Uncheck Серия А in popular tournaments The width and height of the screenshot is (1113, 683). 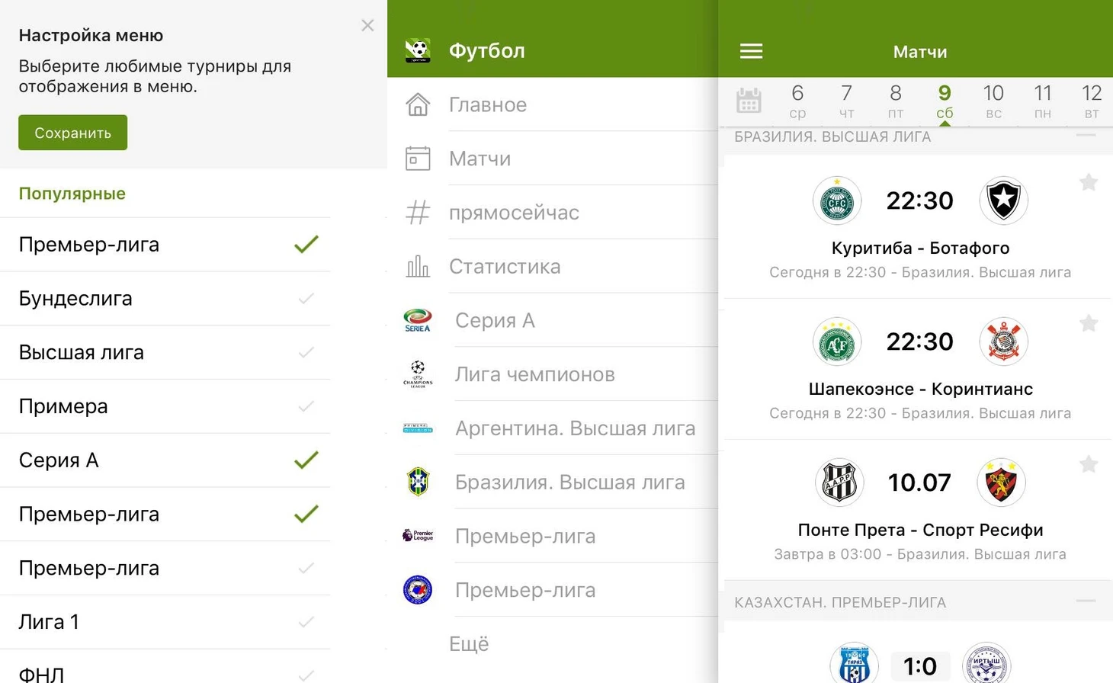click(x=306, y=460)
